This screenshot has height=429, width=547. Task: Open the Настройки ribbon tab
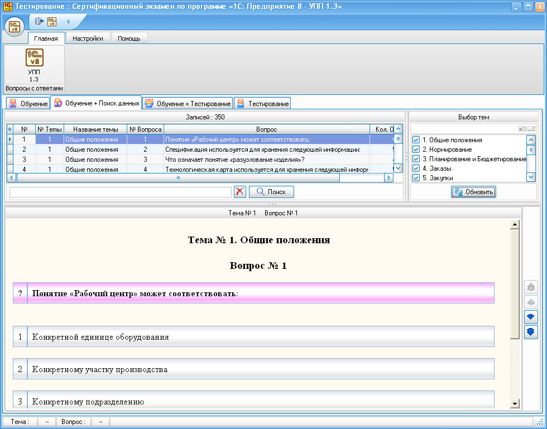click(88, 38)
